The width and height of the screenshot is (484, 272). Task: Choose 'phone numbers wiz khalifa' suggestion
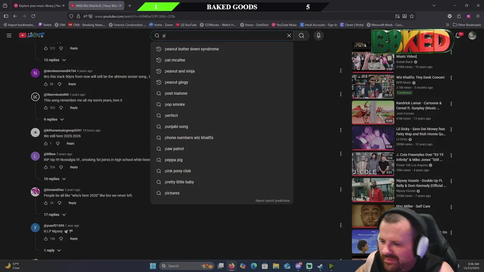tap(222, 138)
